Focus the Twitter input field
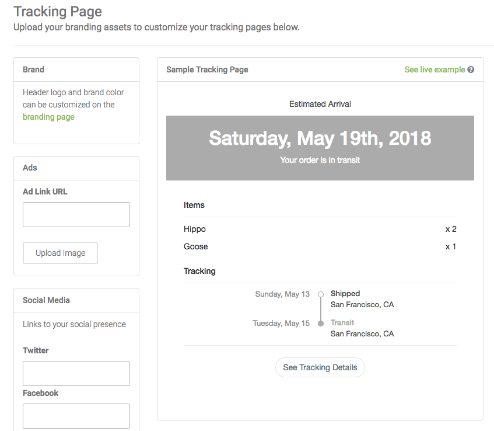This screenshot has width=494, height=431. pyautogui.click(x=76, y=373)
